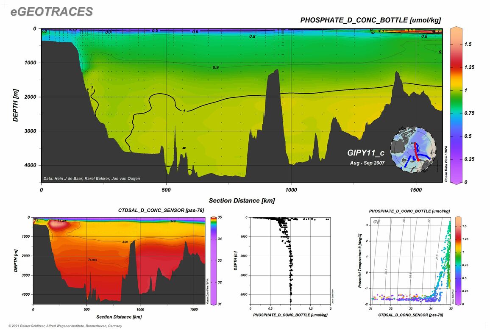Image resolution: width=490 pixels, height=330 pixels.
Task: Click the data credit Hein J de Baar text
Action: pyautogui.click(x=92, y=179)
